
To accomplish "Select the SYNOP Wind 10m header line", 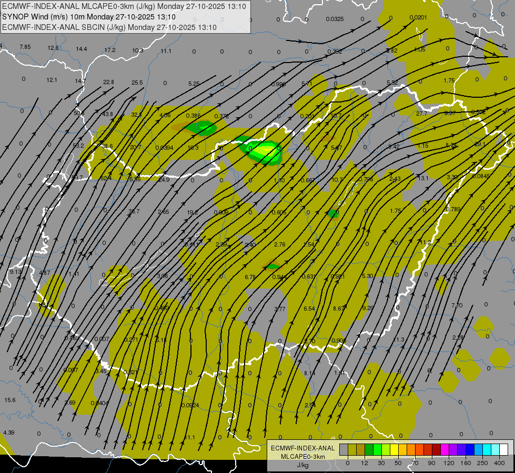I will pyautogui.click(x=89, y=17).
